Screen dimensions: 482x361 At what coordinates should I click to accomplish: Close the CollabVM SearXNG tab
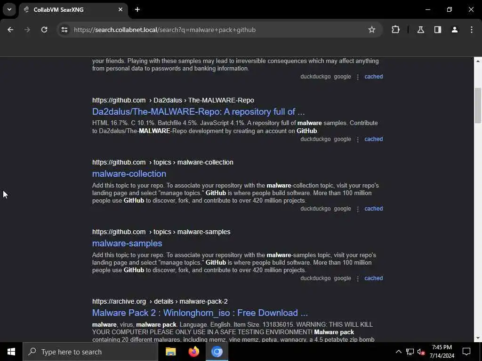click(120, 9)
